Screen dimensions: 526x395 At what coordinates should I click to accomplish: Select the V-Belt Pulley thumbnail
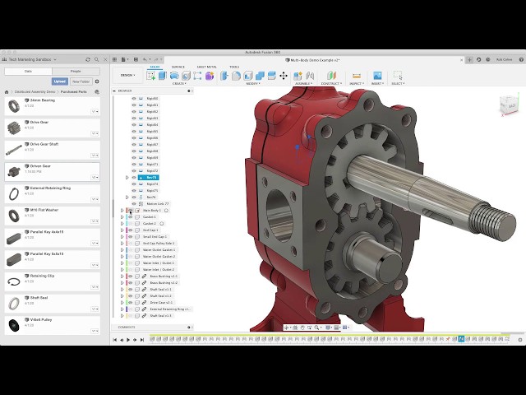tap(14, 326)
